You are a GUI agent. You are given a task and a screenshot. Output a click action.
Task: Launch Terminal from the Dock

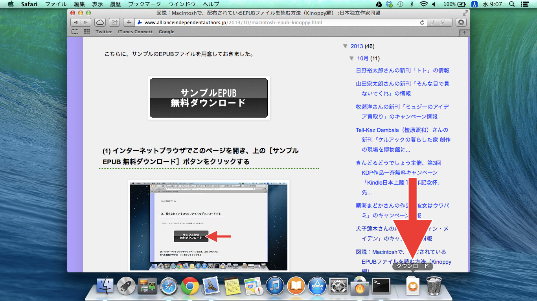click(x=381, y=286)
